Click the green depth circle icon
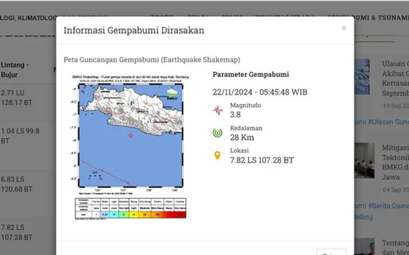Viewport: 409px width, 255px height. [x=217, y=133]
